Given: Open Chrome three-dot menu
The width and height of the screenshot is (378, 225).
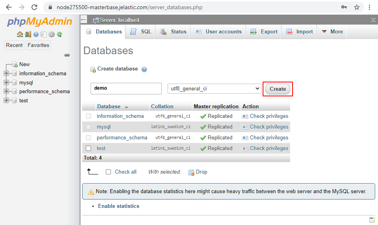Looking at the screenshot, I should 369,7.
